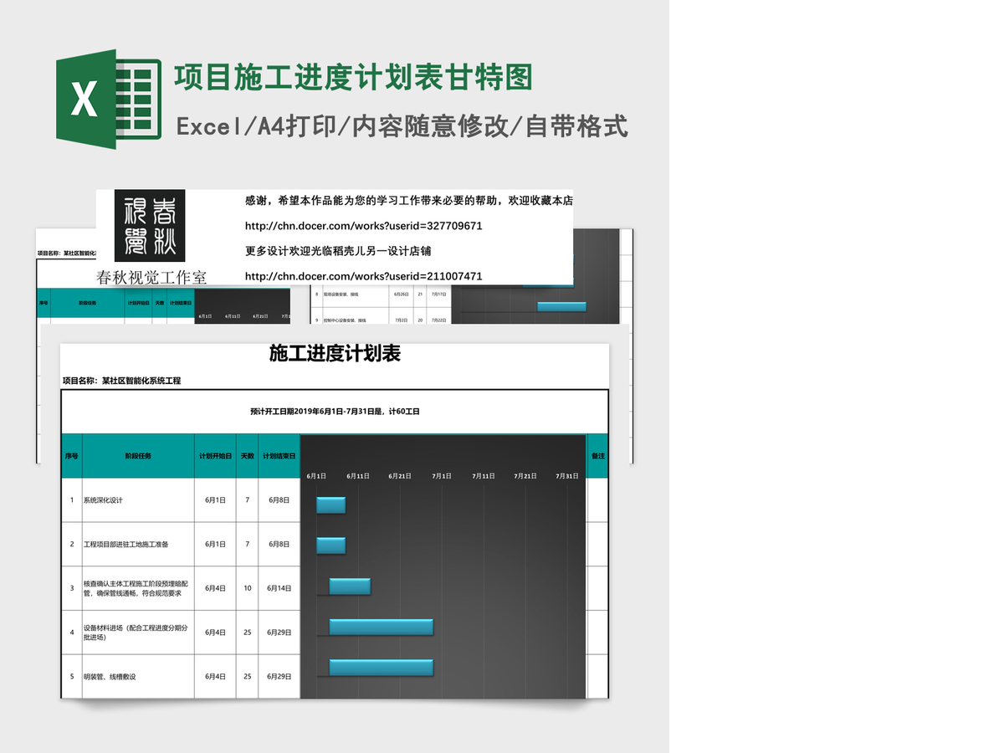The height and width of the screenshot is (753, 1004).
Task: Select the 明装管、线槽敷设 task cell
Action: click(138, 677)
